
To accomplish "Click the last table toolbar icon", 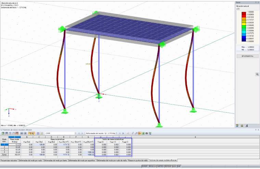I will [x=150, y=133].
